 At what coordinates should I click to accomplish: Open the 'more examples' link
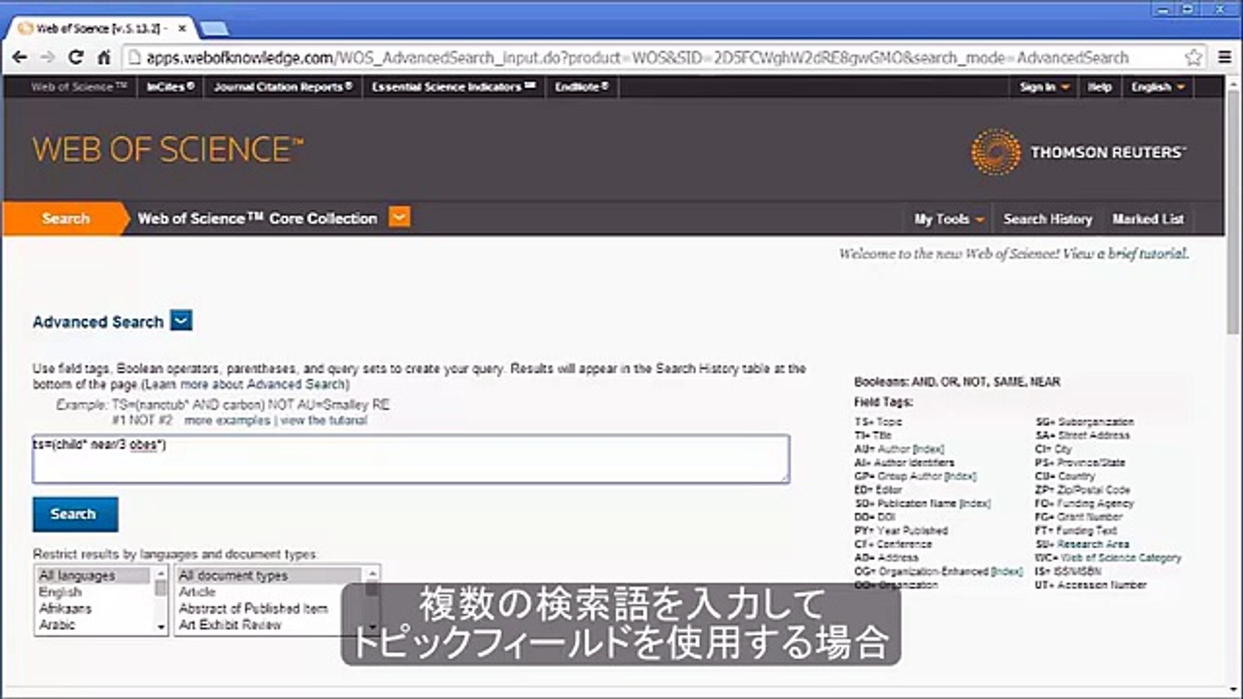[x=227, y=421]
